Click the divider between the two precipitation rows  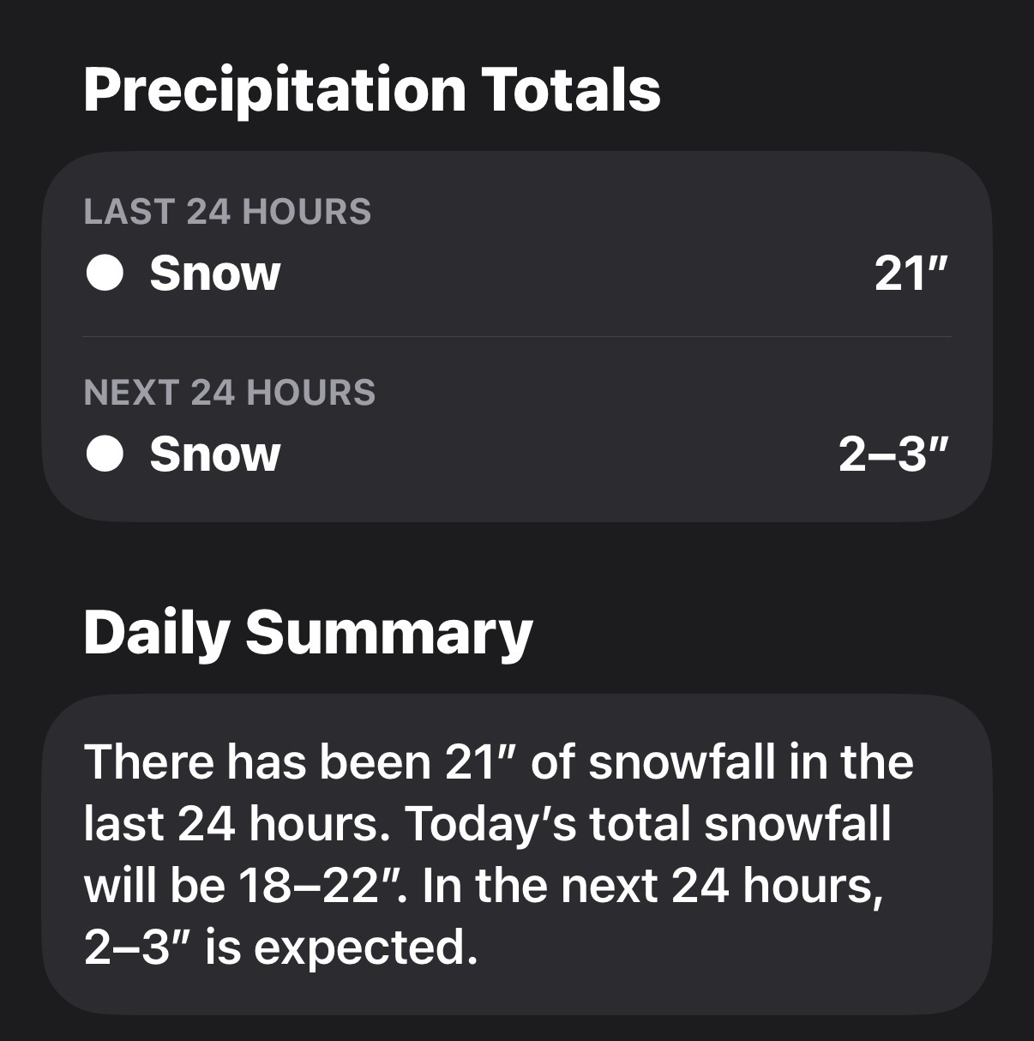516,337
